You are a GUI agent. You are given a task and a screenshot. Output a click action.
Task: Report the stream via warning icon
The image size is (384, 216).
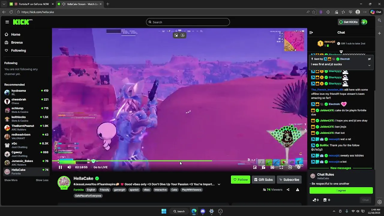[x=298, y=190]
